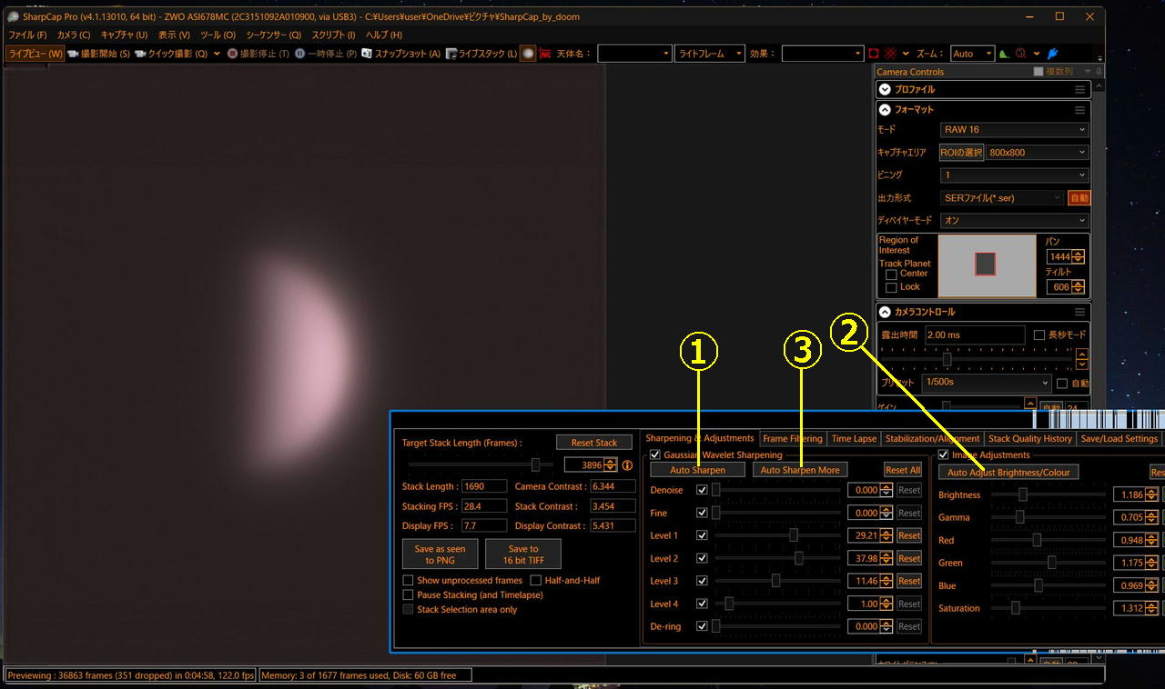Click the blue plug icon in toolbar

(1053, 54)
